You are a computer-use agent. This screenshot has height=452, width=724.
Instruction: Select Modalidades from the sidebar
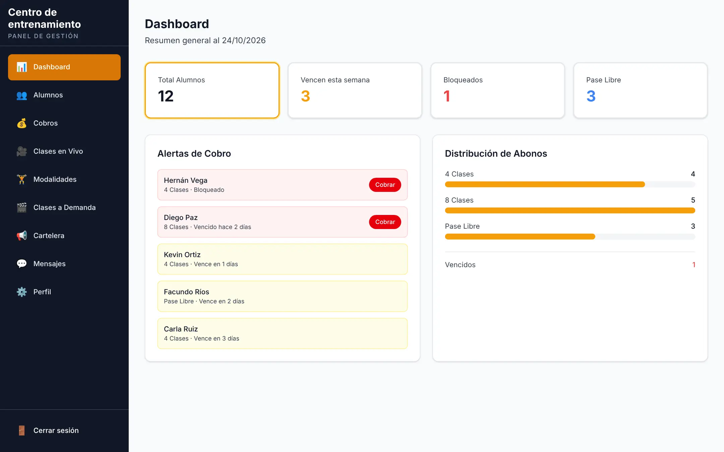(64, 179)
